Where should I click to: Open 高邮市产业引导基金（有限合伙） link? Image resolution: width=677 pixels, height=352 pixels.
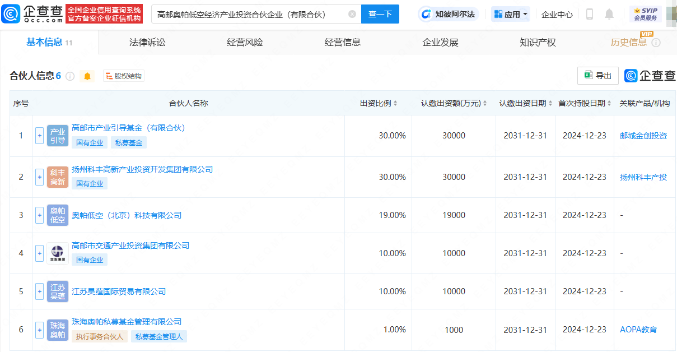pyautogui.click(x=128, y=128)
